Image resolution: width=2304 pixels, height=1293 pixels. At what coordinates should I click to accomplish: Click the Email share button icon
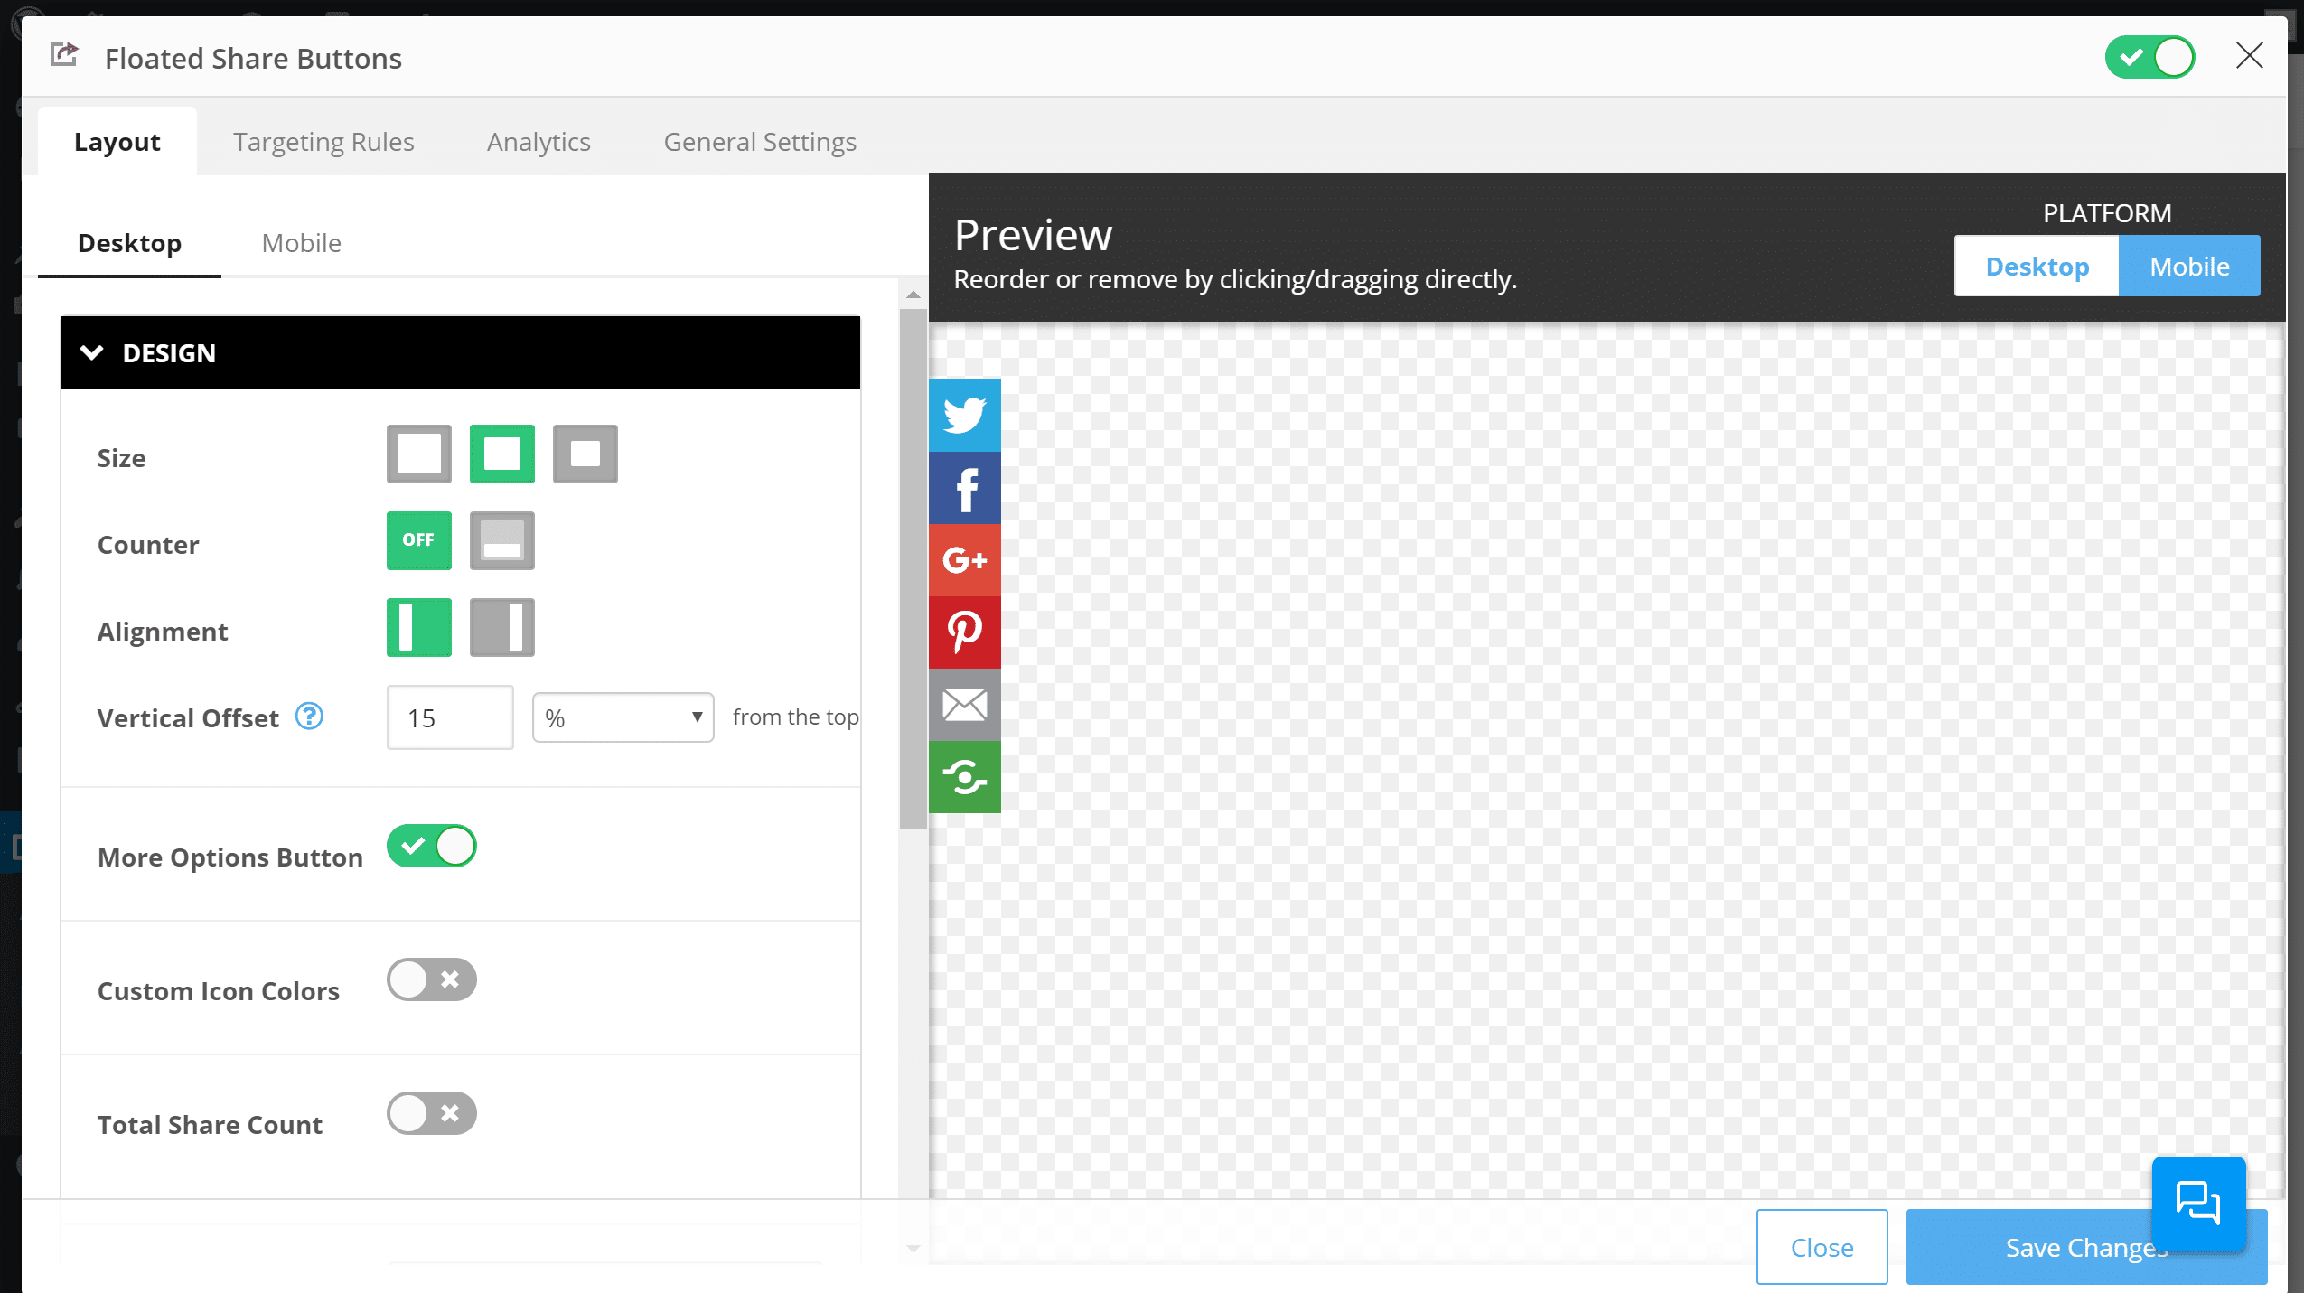965,704
